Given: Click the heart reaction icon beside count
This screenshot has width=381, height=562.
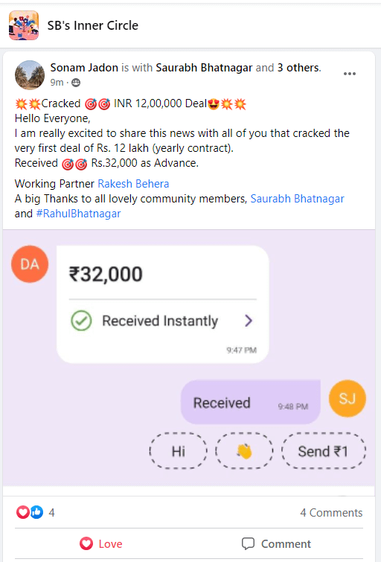Looking at the screenshot, I should pyautogui.click(x=23, y=512).
